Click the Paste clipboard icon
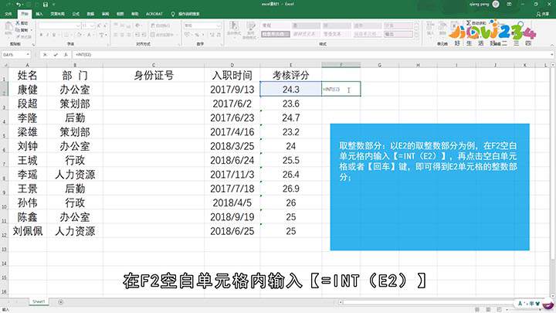This screenshot has height=313, width=556. tap(8, 28)
